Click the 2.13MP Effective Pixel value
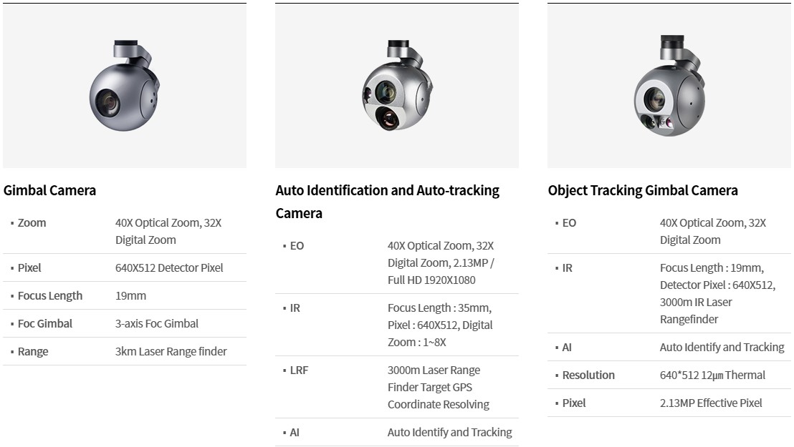The image size is (794, 447). 710,403
